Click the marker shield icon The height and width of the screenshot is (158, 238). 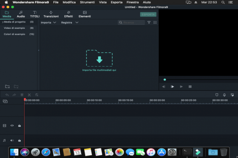point(217,95)
